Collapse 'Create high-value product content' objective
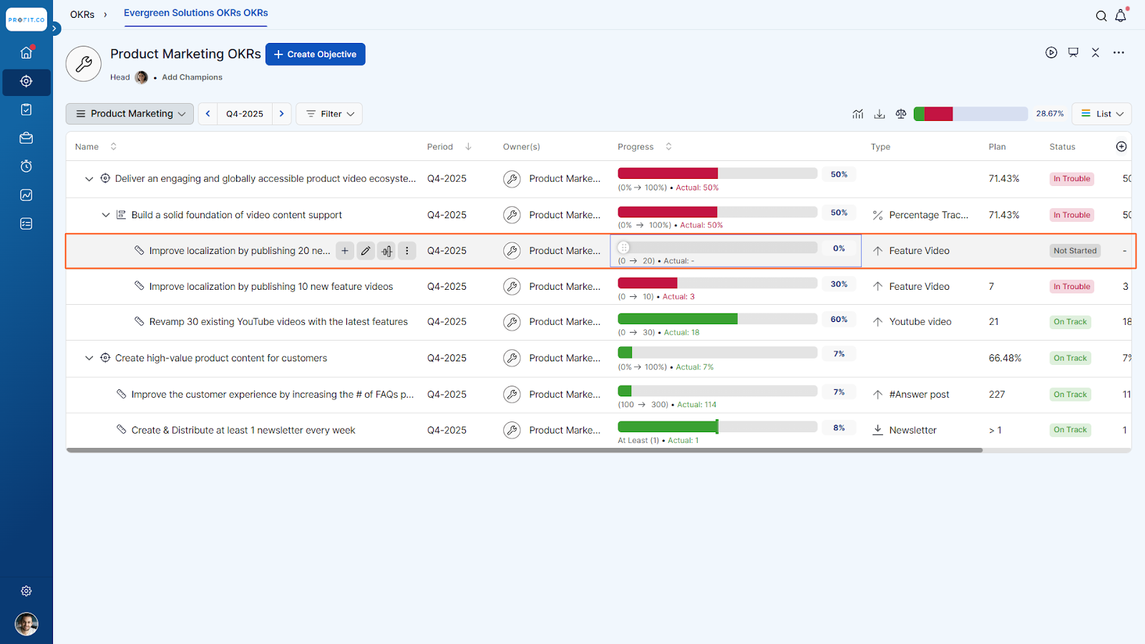Viewport: 1145px width, 644px height. tap(89, 358)
